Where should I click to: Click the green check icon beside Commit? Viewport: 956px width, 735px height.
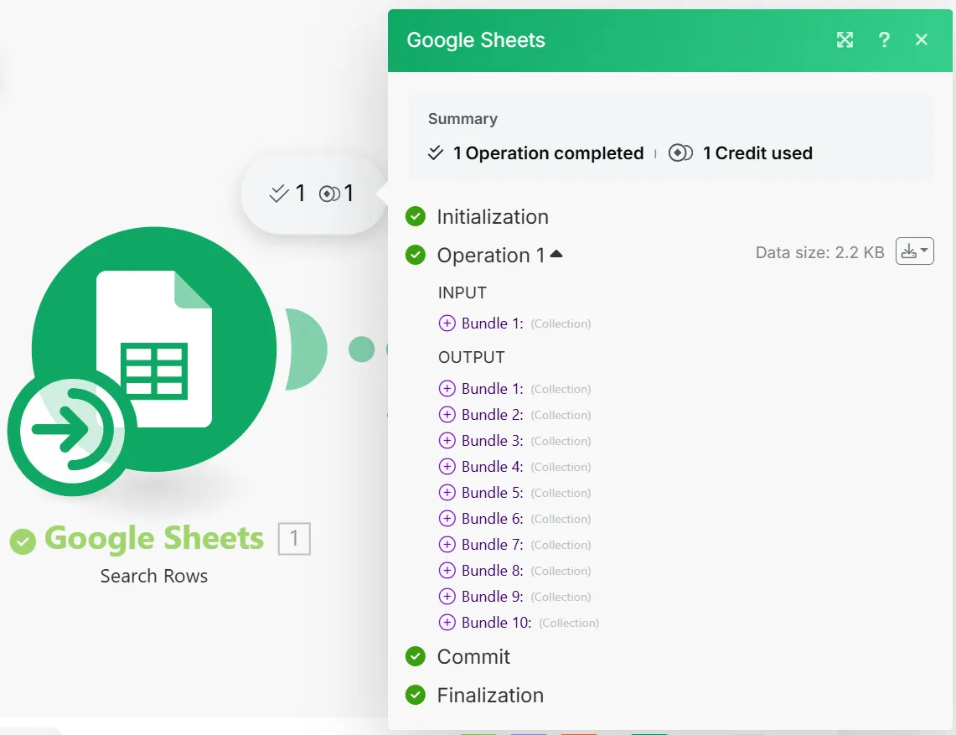tap(416, 656)
